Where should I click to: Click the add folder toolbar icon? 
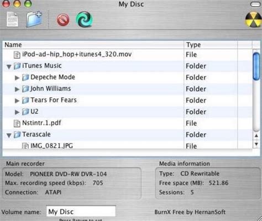coord(34,19)
